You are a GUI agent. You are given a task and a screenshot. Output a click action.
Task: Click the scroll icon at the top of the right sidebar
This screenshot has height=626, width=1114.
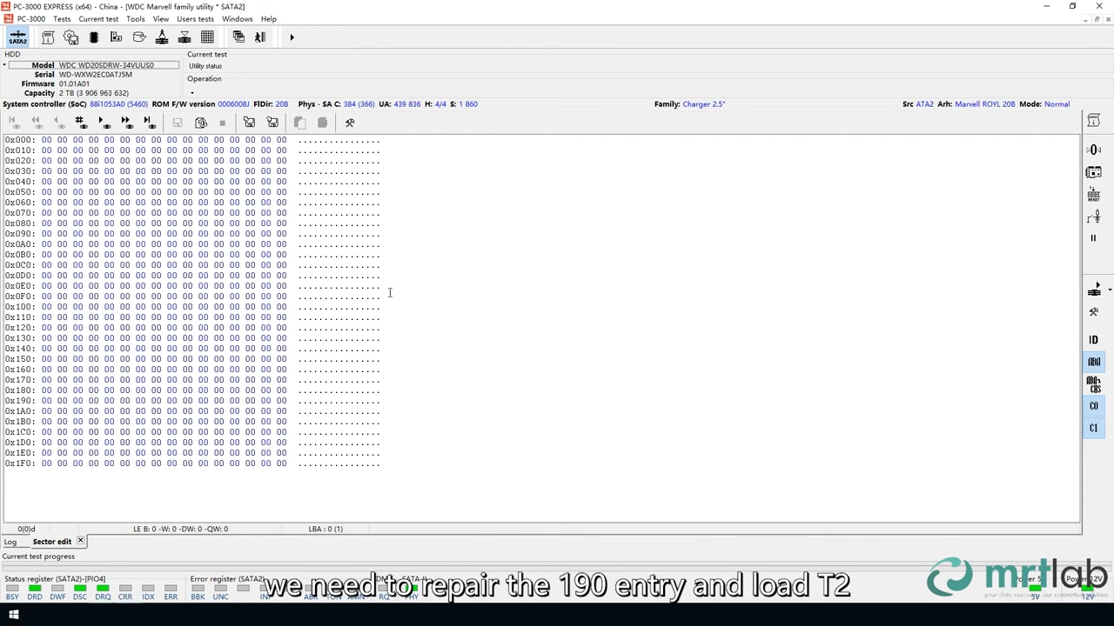[x=1094, y=122]
